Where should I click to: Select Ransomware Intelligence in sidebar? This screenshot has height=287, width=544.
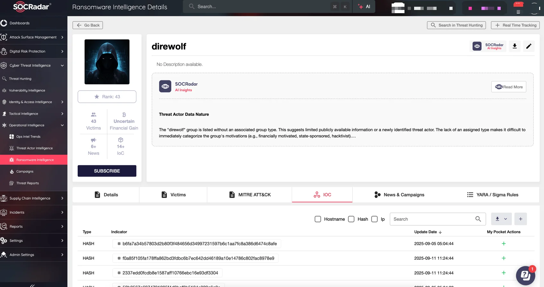tap(34, 160)
